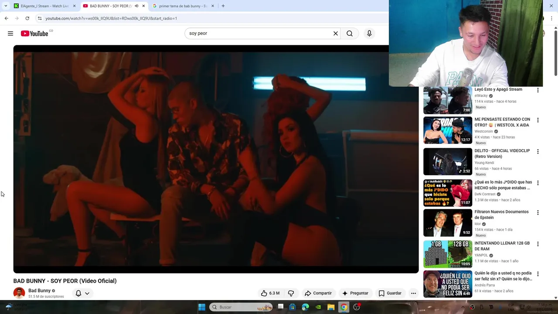
Task: Reload the current YouTube page
Action: click(27, 18)
